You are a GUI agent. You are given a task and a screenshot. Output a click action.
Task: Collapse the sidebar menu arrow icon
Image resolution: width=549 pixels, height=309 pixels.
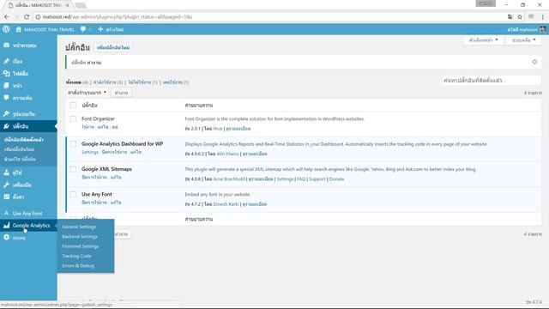(6, 238)
